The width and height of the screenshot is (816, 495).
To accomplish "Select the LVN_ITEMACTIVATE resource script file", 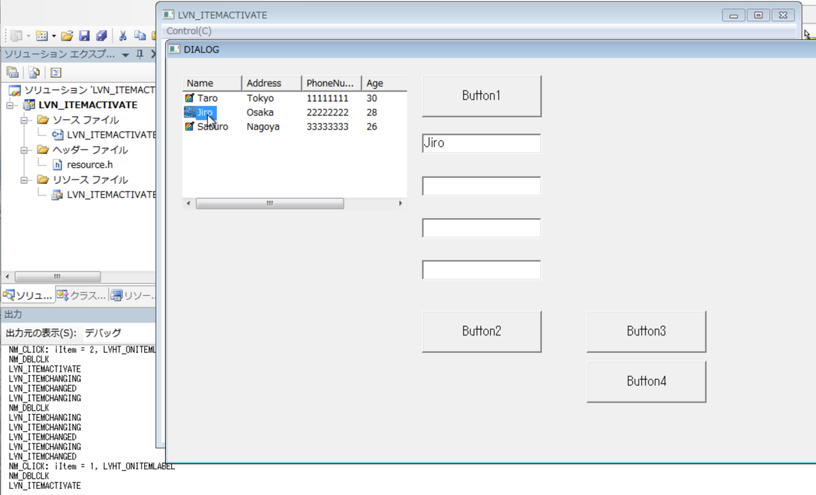I will click(x=111, y=195).
